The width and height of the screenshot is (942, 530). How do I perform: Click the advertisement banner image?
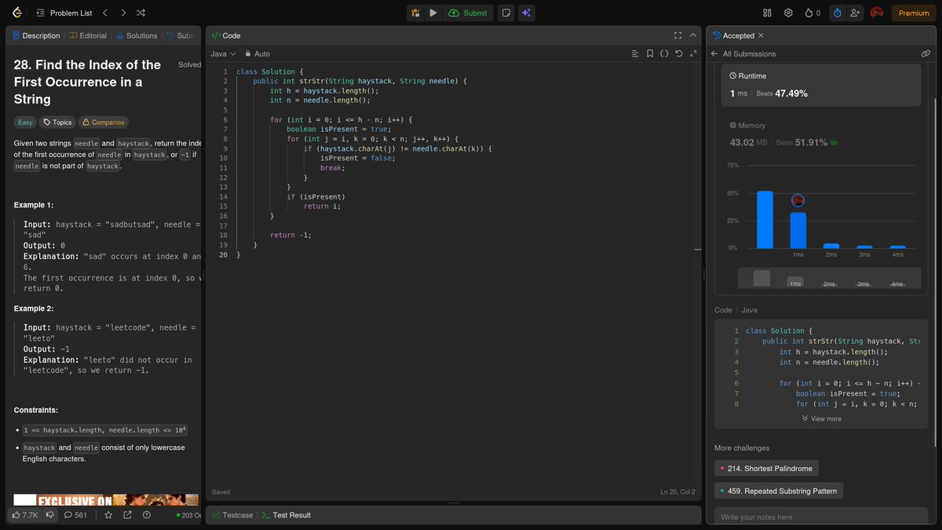click(x=106, y=499)
